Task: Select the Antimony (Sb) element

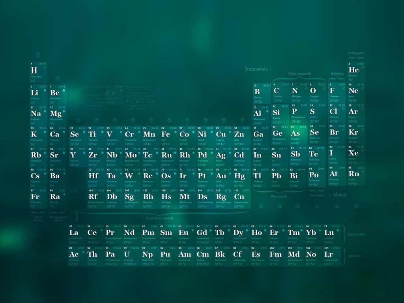Action: tap(299, 156)
